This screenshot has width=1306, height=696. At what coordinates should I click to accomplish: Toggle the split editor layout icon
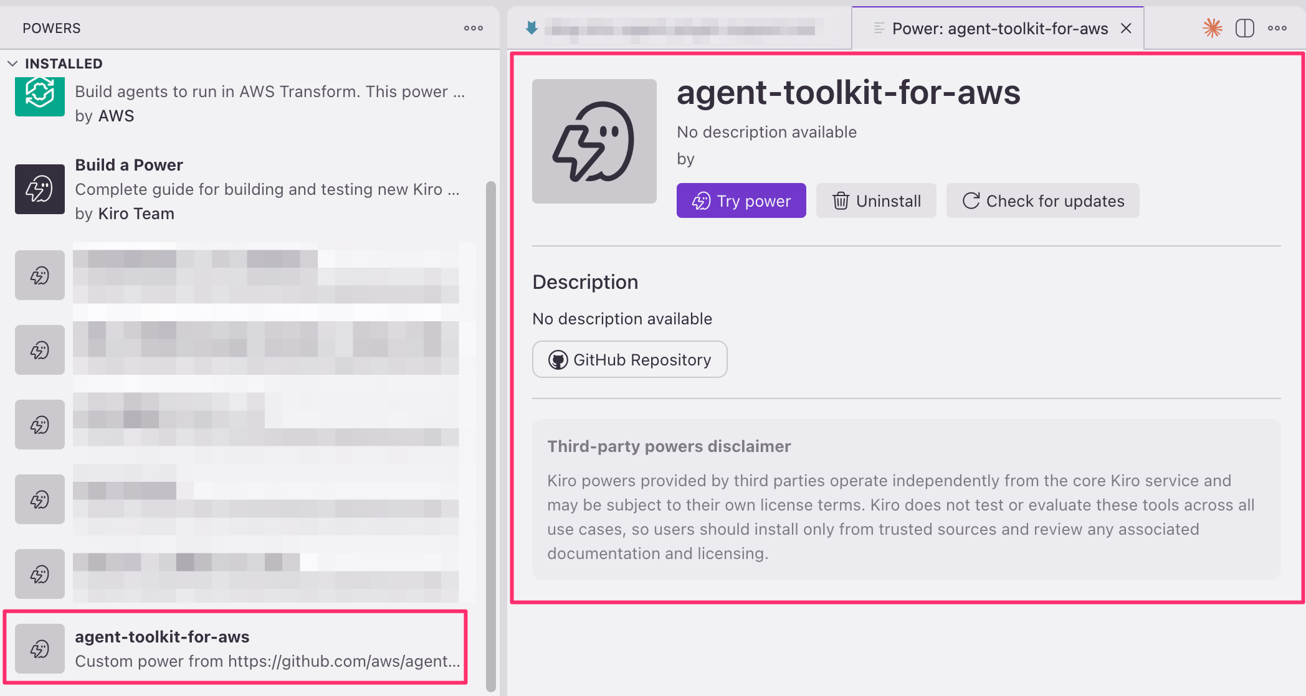1245,28
